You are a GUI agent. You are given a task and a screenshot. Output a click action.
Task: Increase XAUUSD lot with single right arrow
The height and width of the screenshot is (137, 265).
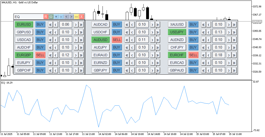[229, 24]
